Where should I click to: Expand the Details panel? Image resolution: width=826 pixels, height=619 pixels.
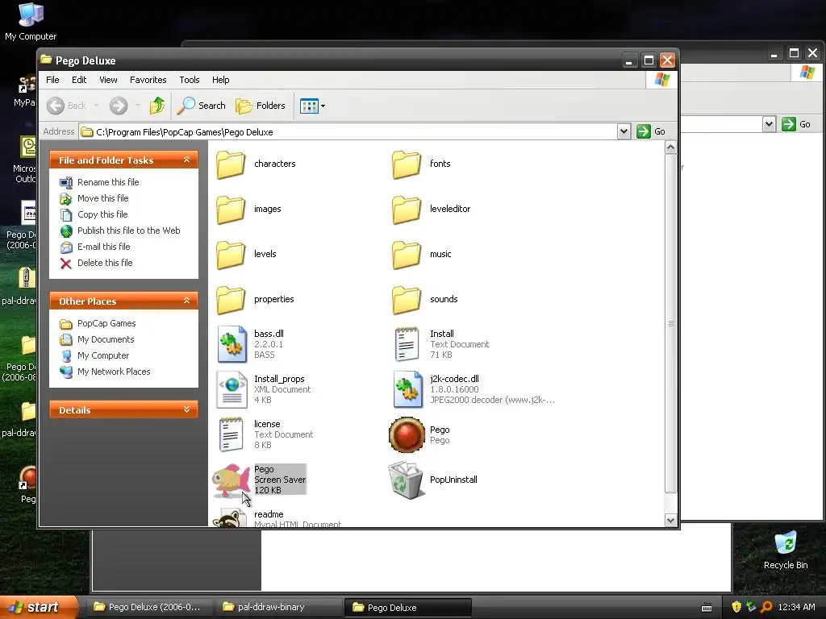point(186,409)
